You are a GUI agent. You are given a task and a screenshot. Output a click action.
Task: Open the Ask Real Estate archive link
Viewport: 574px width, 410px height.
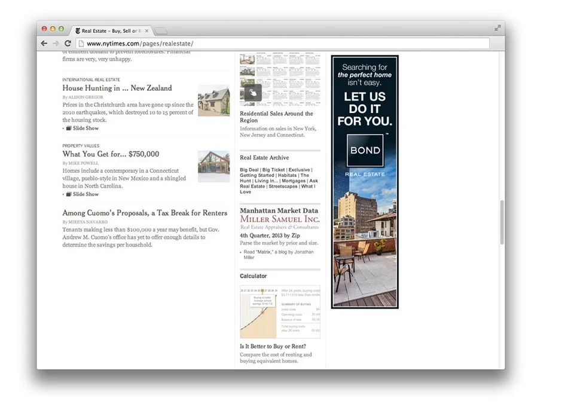tap(279, 183)
